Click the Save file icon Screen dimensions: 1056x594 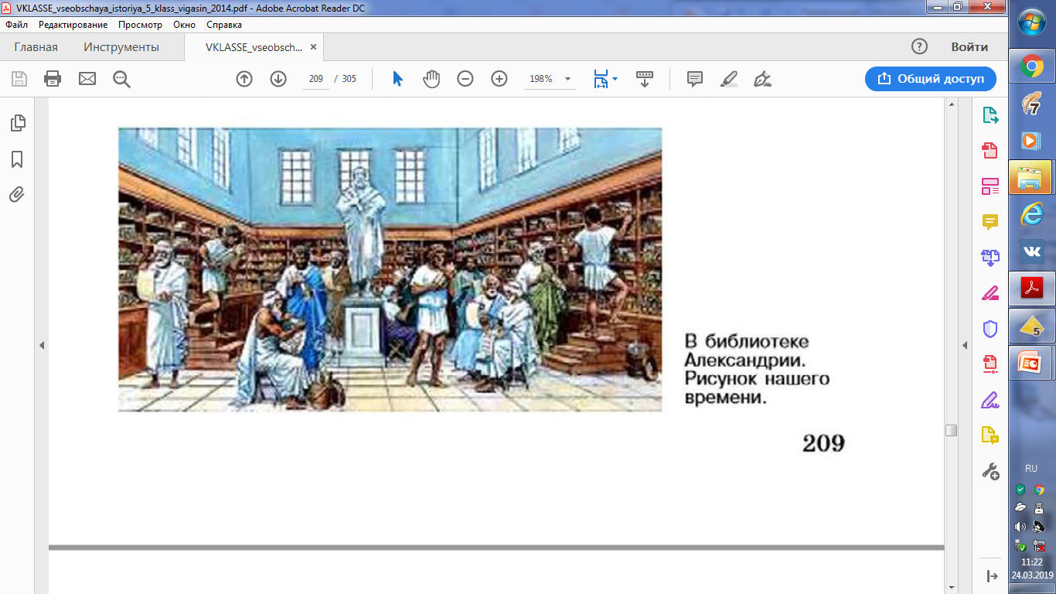[x=19, y=78]
